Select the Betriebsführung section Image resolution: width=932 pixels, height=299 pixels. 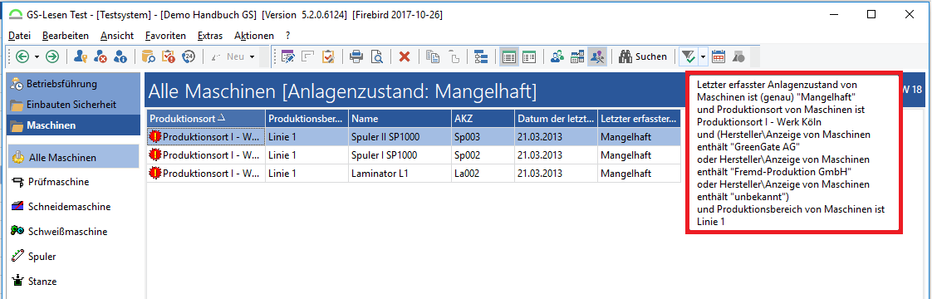(x=72, y=84)
